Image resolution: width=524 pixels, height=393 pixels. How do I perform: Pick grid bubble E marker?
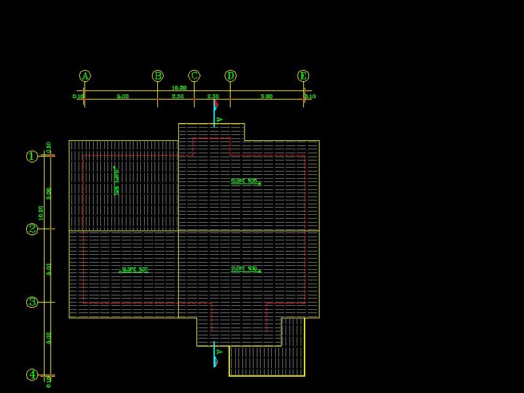point(303,76)
